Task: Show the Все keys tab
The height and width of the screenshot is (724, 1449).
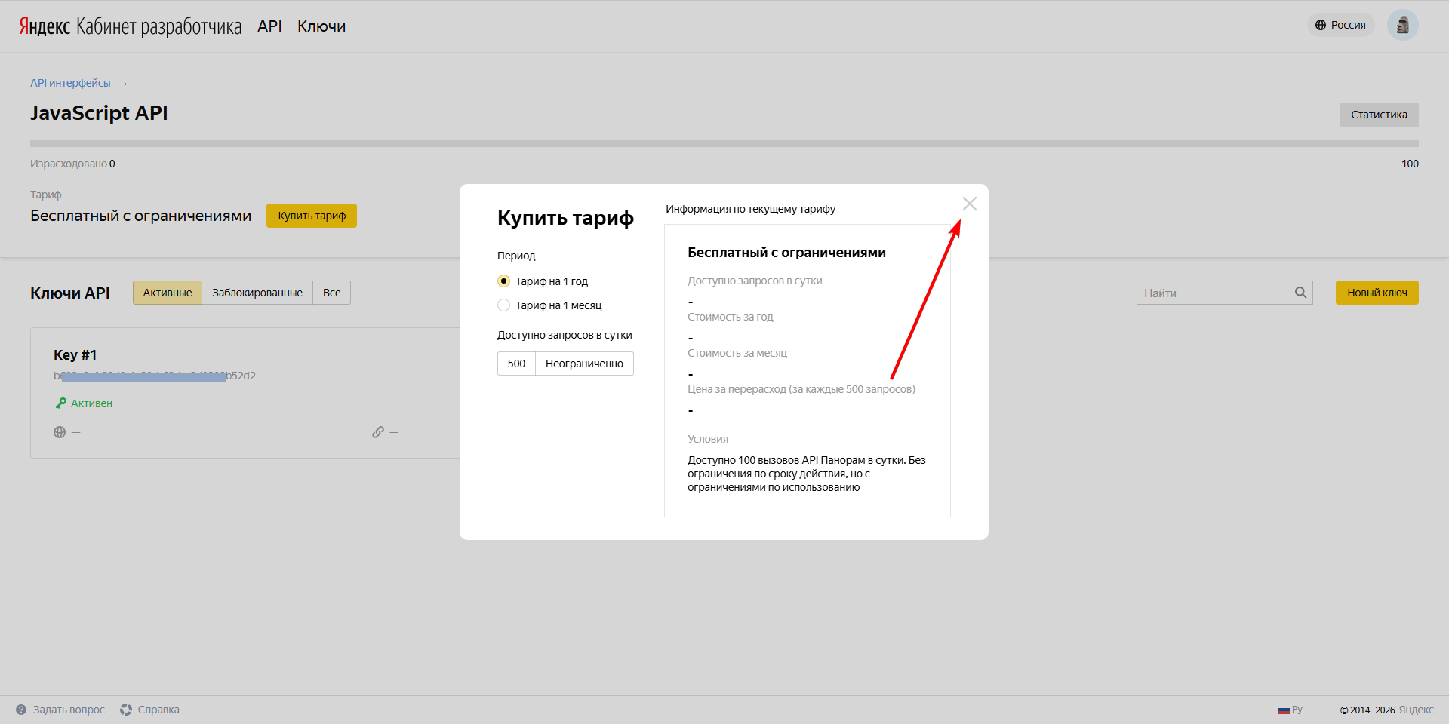Action: (x=332, y=293)
